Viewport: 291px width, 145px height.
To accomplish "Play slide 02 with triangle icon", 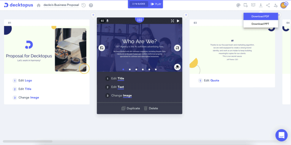I will coord(178,21).
